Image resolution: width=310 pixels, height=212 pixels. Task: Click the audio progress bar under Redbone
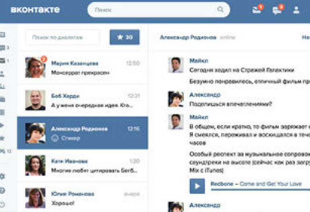pyautogui.click(x=260, y=190)
